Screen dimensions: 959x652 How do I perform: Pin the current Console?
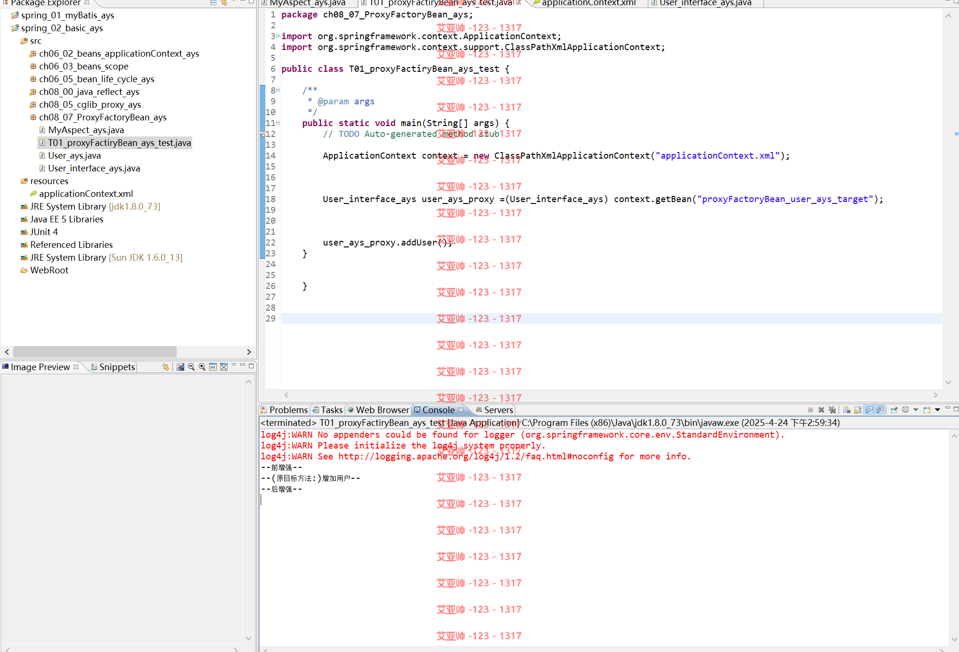894,410
